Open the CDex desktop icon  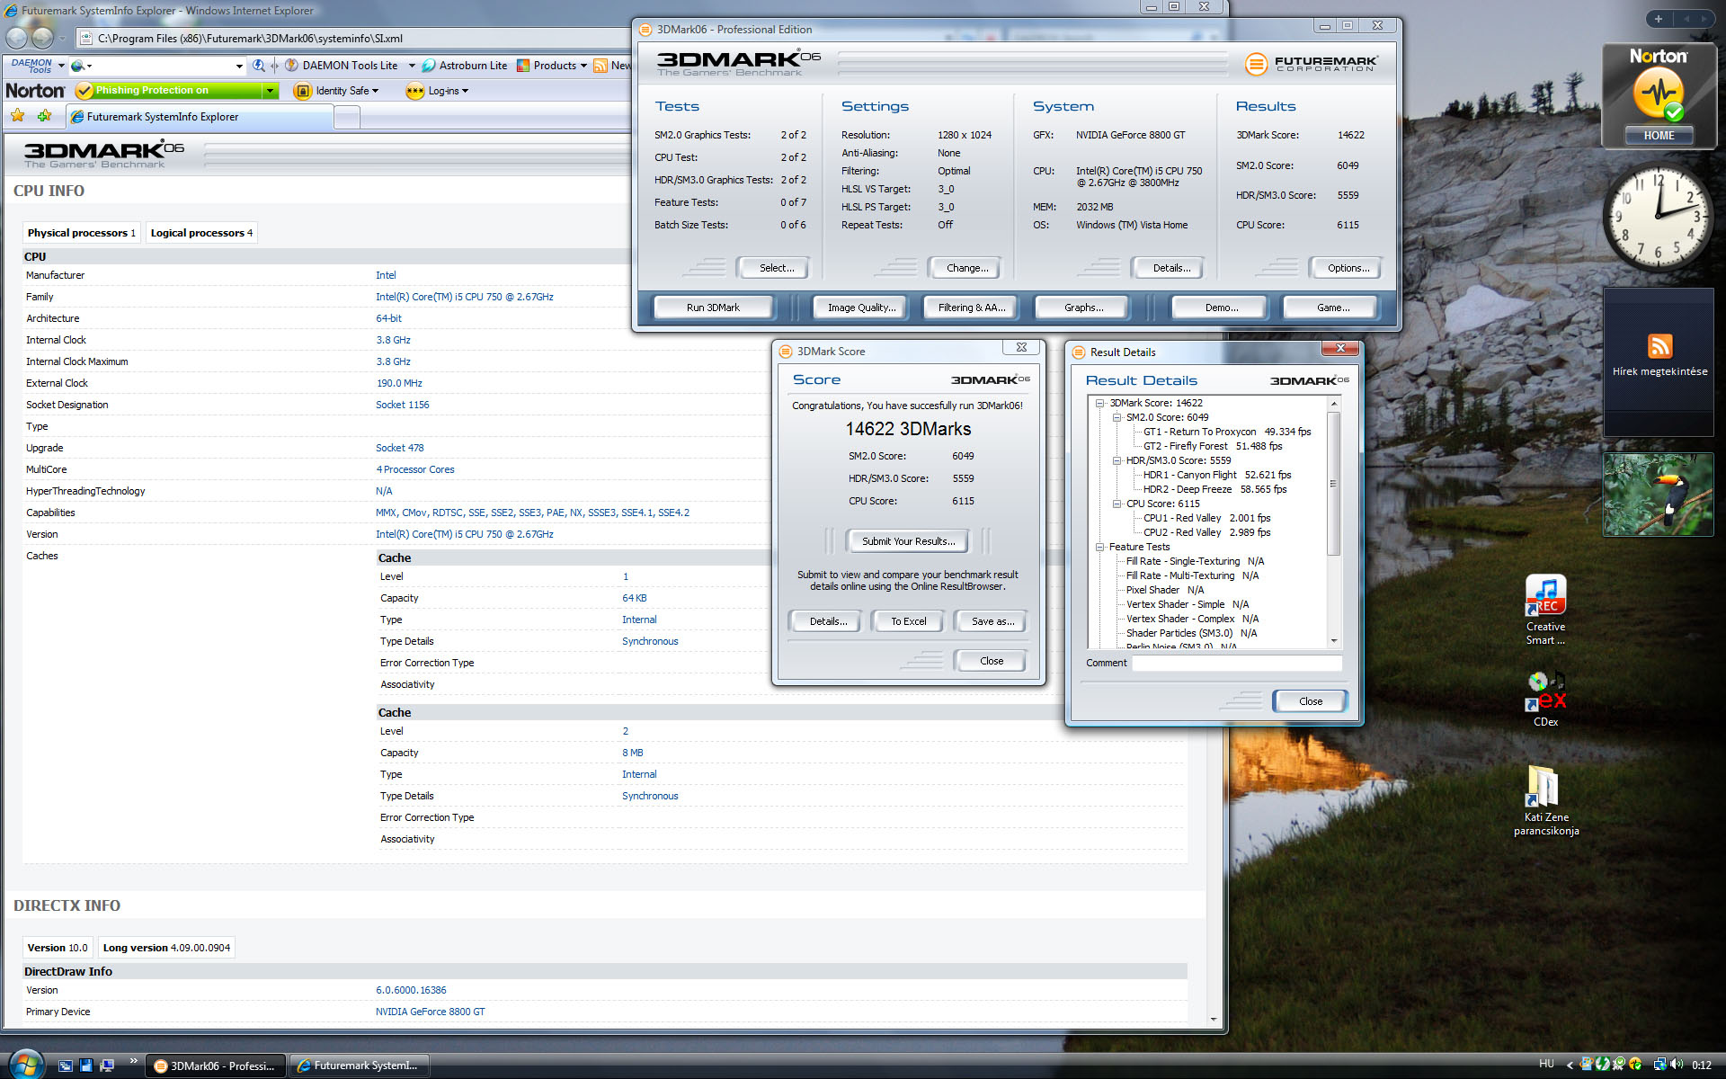[1545, 692]
